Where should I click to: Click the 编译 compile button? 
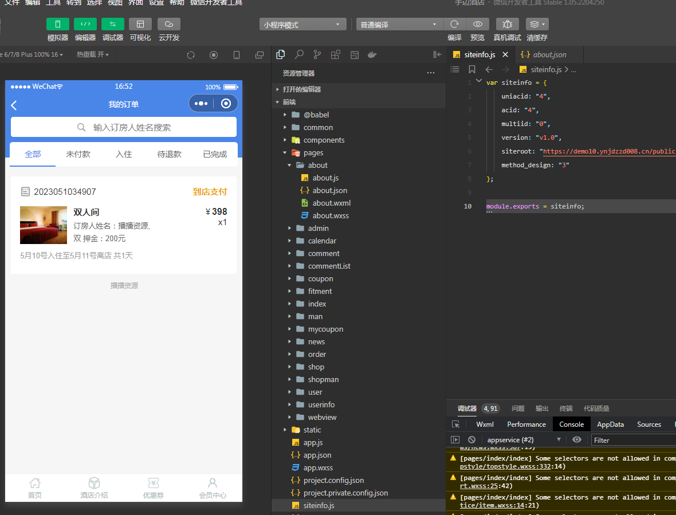(453, 24)
